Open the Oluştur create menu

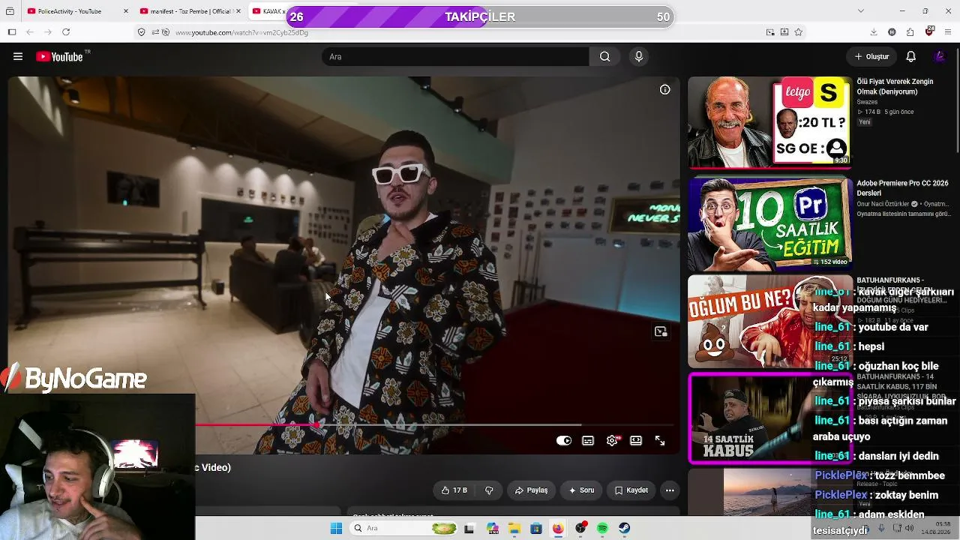click(871, 57)
